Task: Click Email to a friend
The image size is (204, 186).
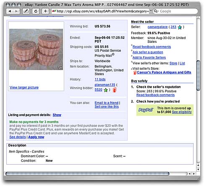Action: tap(107, 103)
